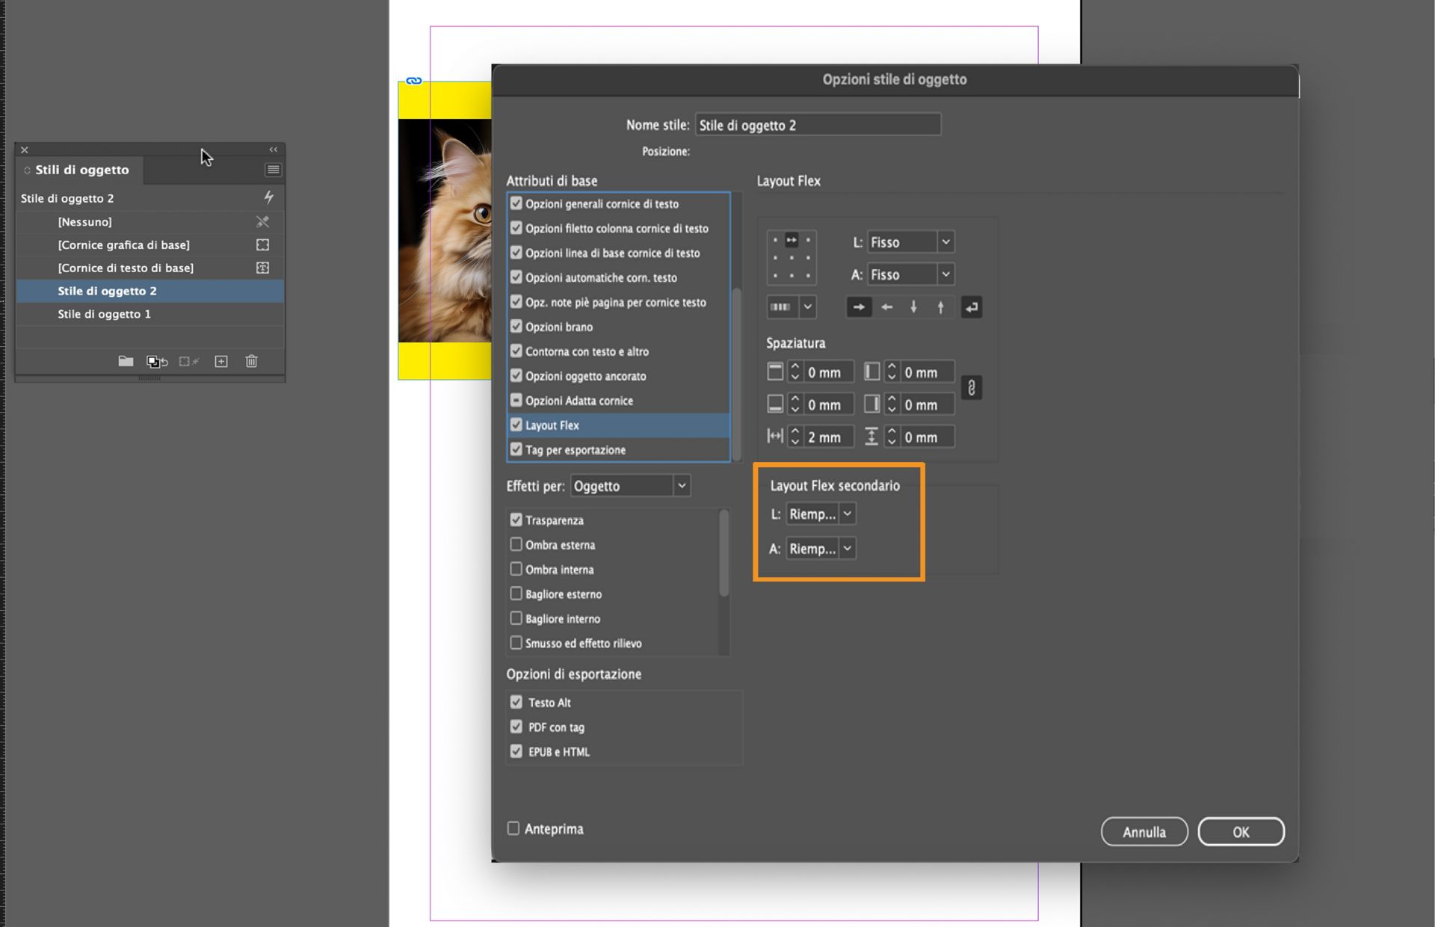Click new style group folder icon

[126, 361]
